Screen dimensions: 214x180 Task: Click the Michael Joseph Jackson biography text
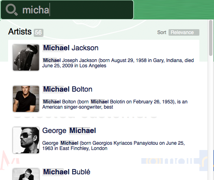coord(118,63)
